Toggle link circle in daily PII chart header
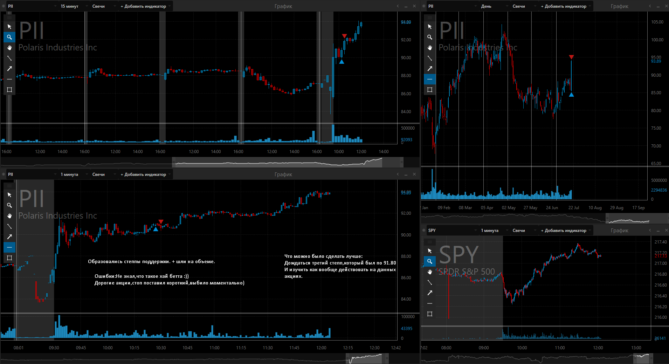 point(424,6)
